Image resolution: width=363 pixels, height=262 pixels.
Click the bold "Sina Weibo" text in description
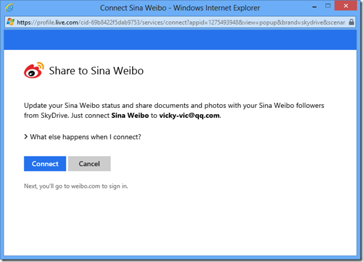[x=130, y=115]
